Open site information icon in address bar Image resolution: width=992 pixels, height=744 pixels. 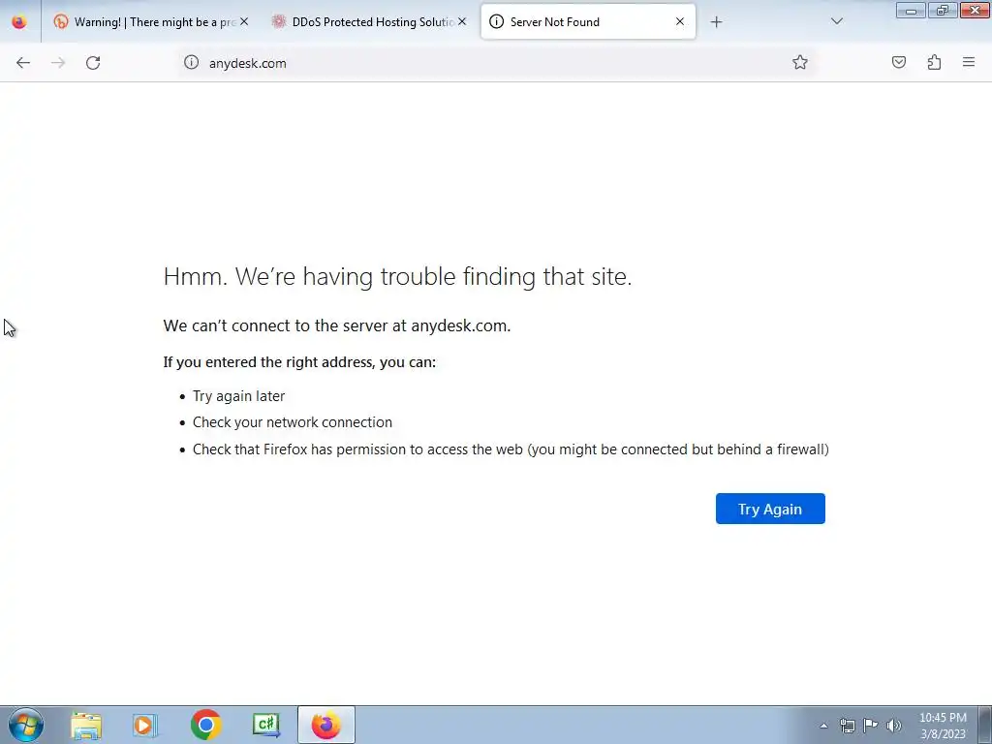pyautogui.click(x=191, y=62)
